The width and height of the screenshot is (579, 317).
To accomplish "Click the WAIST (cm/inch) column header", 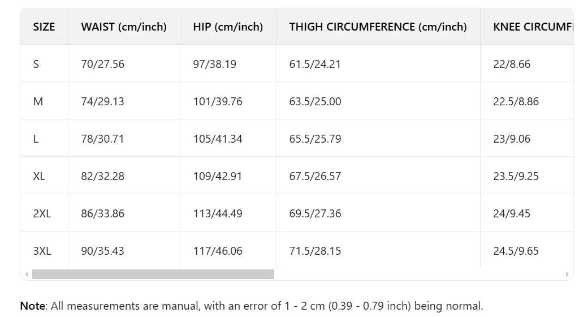I will pos(124,27).
